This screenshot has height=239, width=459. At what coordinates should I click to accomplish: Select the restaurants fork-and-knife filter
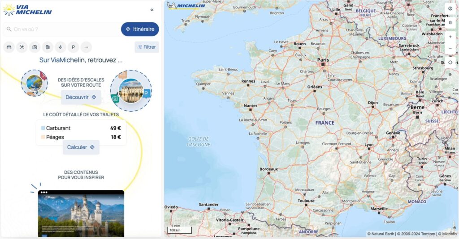(x=22, y=47)
